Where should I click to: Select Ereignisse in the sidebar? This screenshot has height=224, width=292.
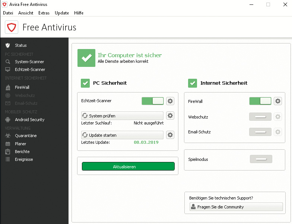(x=24, y=159)
